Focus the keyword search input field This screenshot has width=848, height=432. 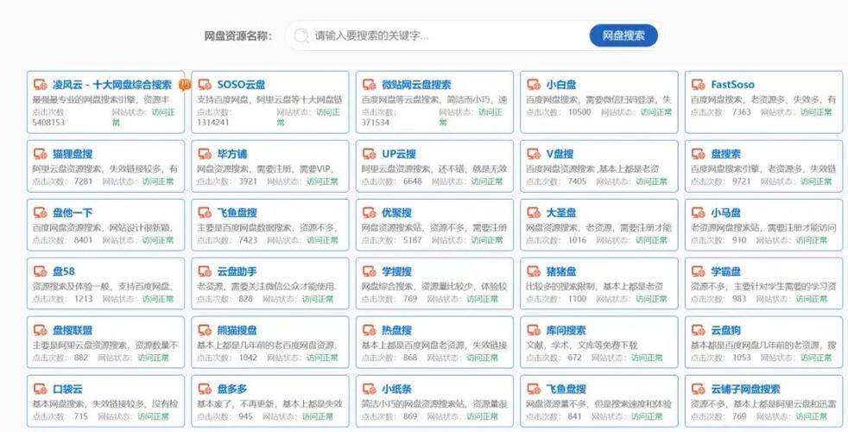point(437,36)
